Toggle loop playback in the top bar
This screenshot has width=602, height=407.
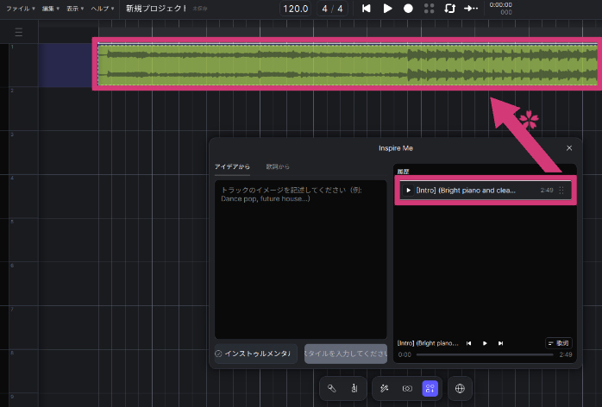point(449,9)
